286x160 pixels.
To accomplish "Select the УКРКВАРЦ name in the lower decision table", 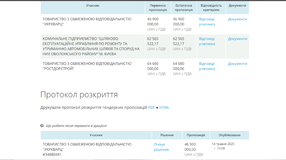I will [x=87, y=147].
